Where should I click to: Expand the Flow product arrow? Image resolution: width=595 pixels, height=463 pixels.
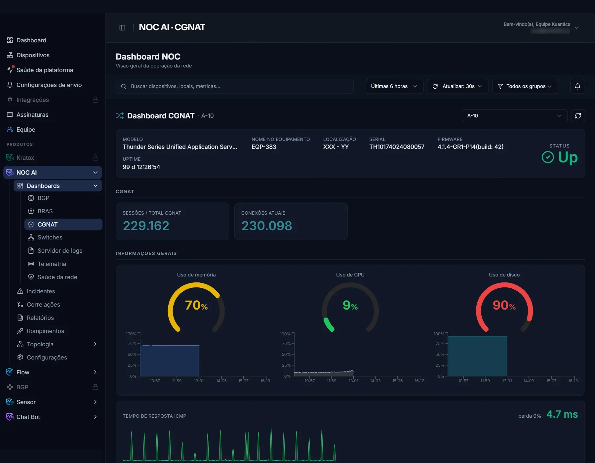(x=96, y=372)
